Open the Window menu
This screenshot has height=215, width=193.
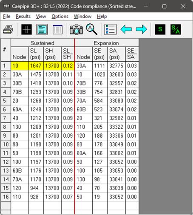(82, 17)
